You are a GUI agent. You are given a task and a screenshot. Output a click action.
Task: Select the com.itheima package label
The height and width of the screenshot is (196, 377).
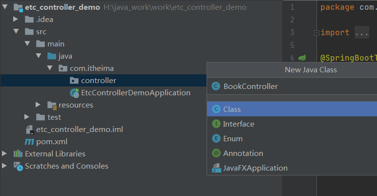point(92,68)
